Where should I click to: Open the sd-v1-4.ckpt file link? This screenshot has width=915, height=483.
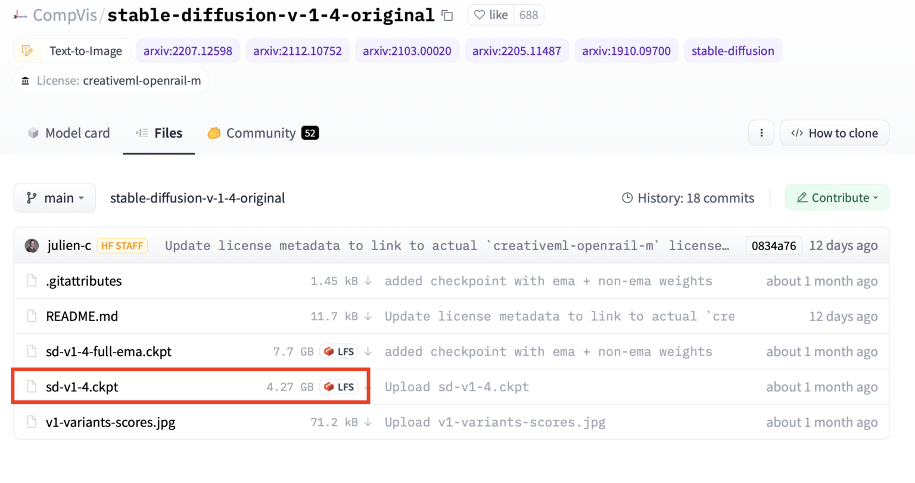[x=82, y=387]
